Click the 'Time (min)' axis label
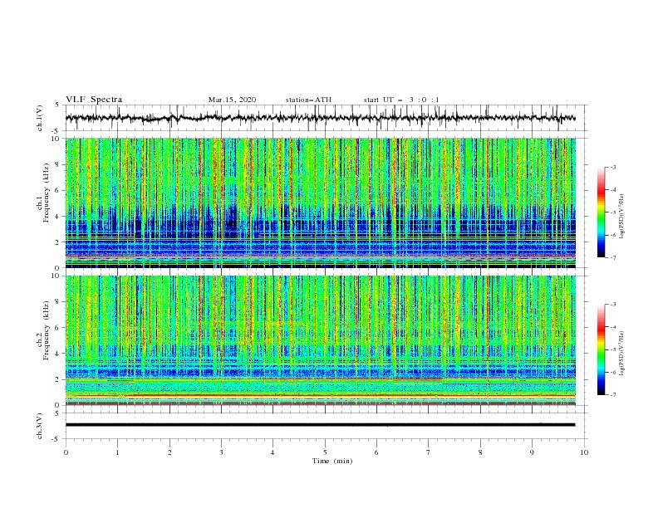 (332, 461)
